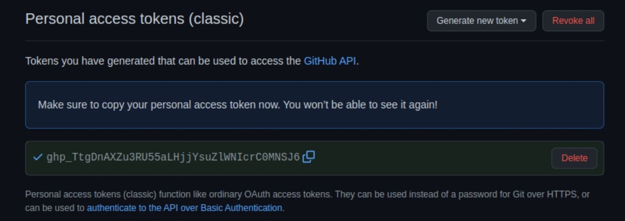Click the green token row background
This screenshot has height=221, width=625.
pos(315,158)
